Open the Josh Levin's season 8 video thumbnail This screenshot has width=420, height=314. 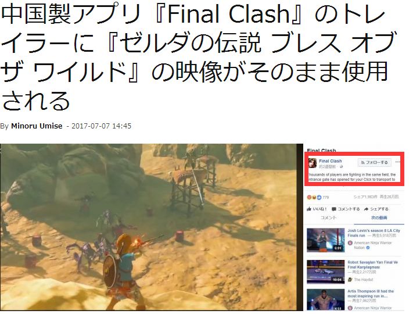tap(325, 240)
